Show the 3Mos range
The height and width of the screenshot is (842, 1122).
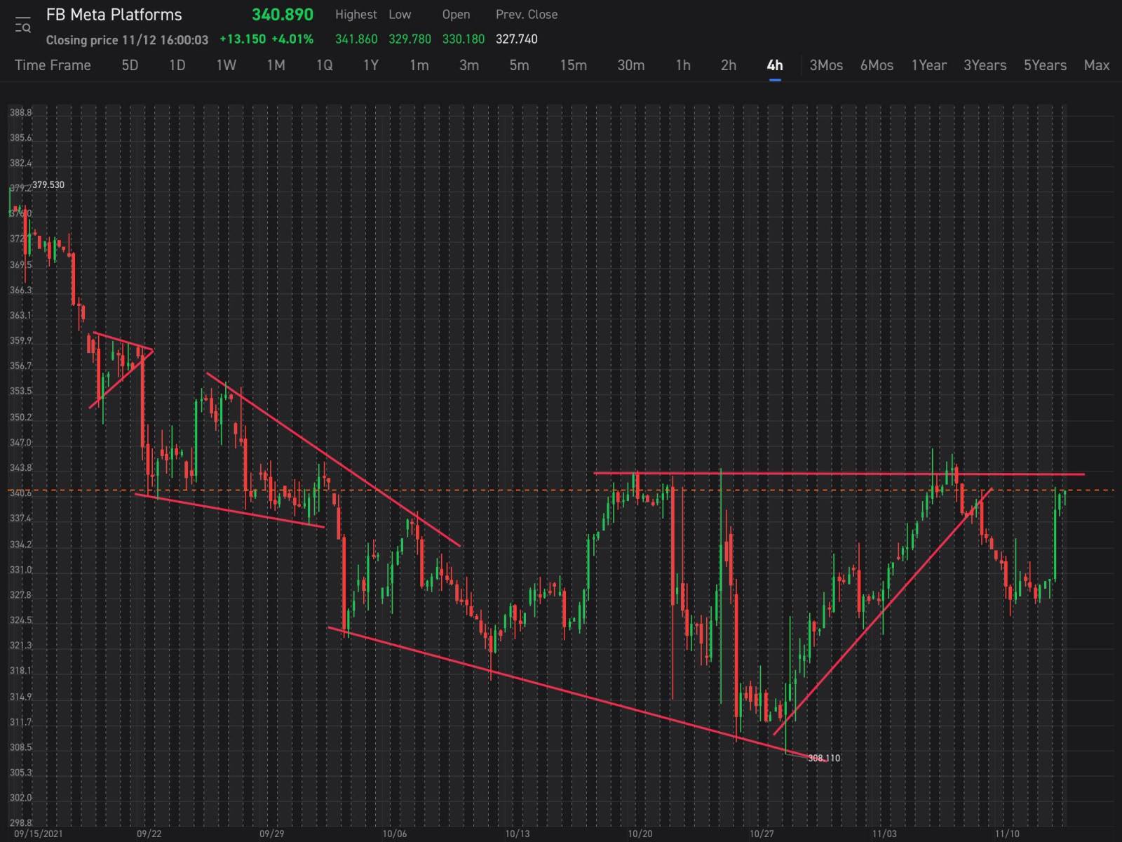point(826,65)
